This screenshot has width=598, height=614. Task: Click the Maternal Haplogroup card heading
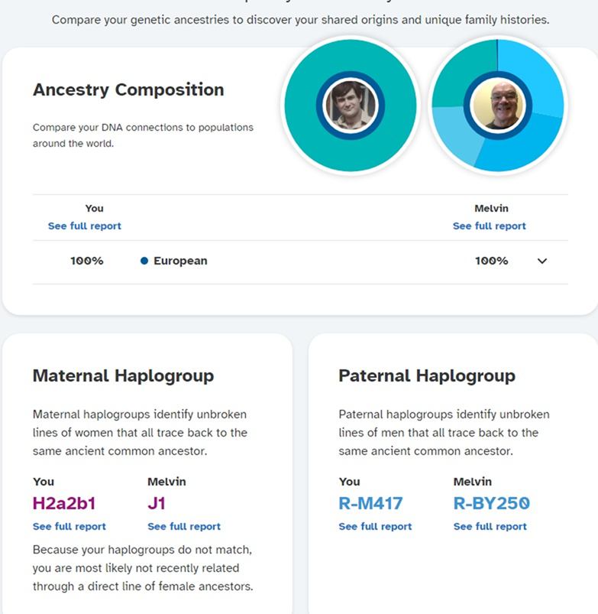123,376
